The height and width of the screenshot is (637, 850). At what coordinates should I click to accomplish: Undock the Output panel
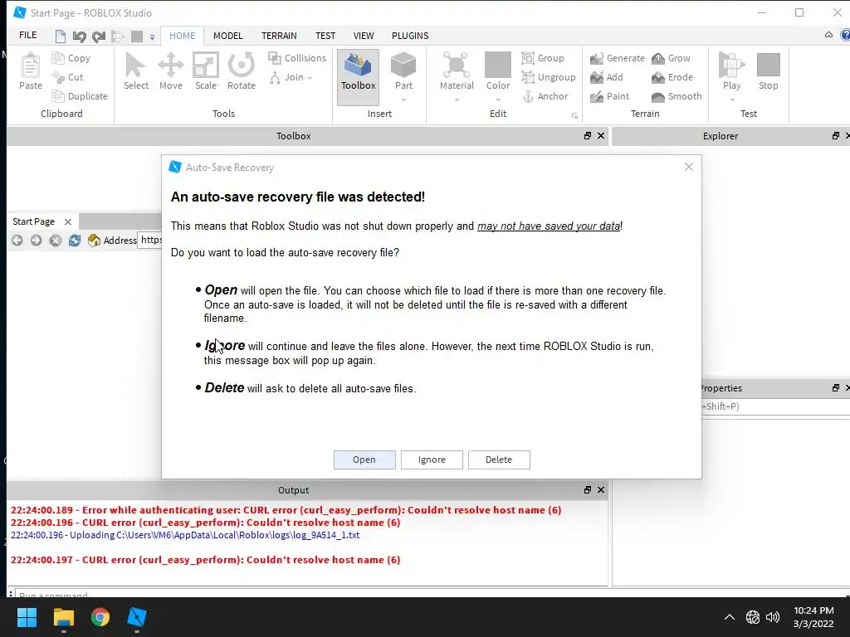pyautogui.click(x=587, y=489)
